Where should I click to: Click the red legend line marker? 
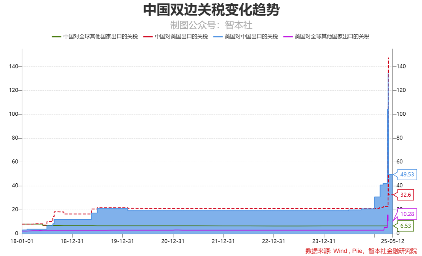(148, 37)
